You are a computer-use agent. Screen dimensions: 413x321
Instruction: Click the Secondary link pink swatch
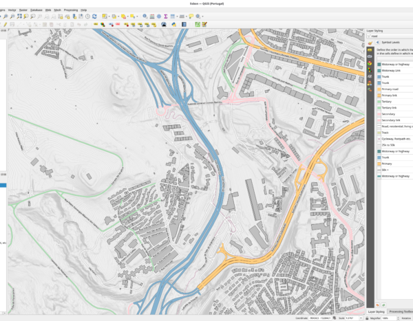pyautogui.click(x=379, y=120)
